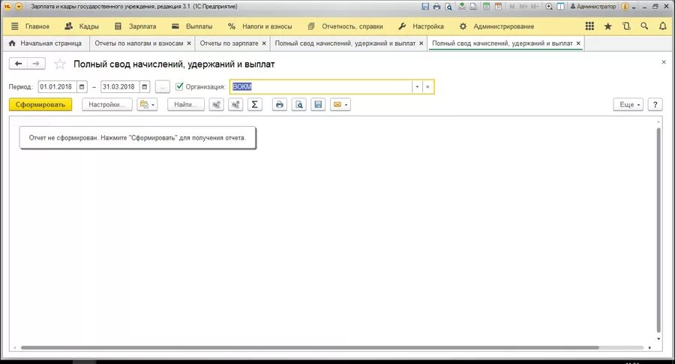Add report to favorites using star outline
The height and width of the screenshot is (364, 675).
[60, 65]
